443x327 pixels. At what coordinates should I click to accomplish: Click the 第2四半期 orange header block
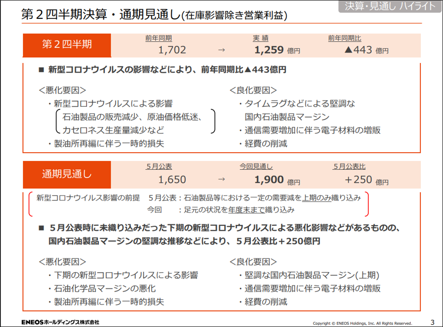[67, 45]
